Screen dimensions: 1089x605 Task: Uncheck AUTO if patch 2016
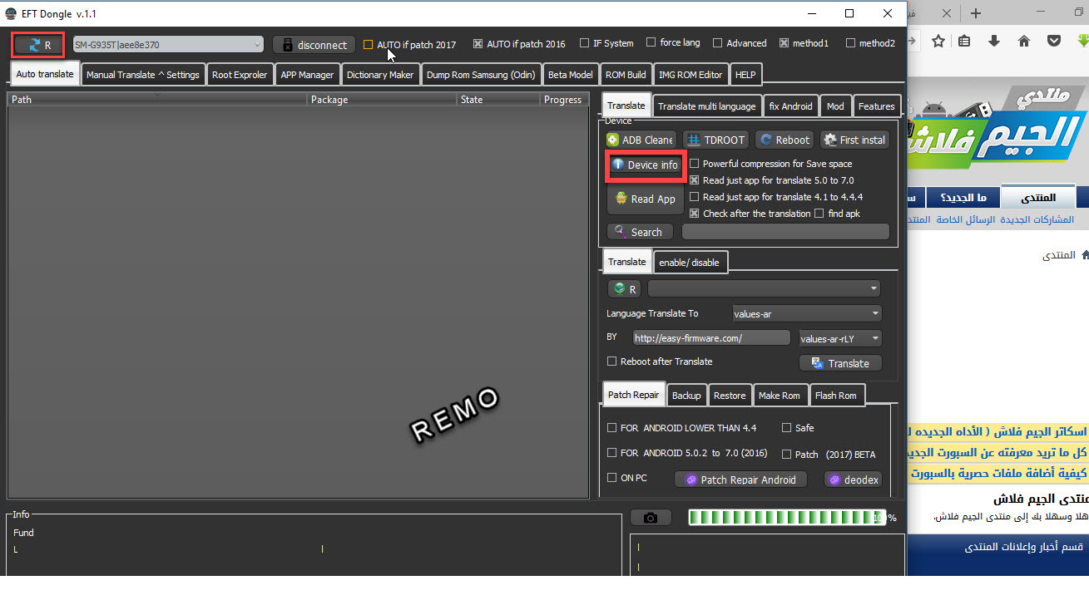(478, 43)
